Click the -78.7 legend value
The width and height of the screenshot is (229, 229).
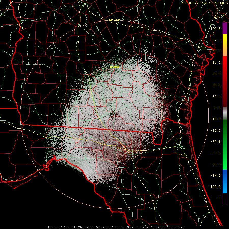(x=216, y=164)
